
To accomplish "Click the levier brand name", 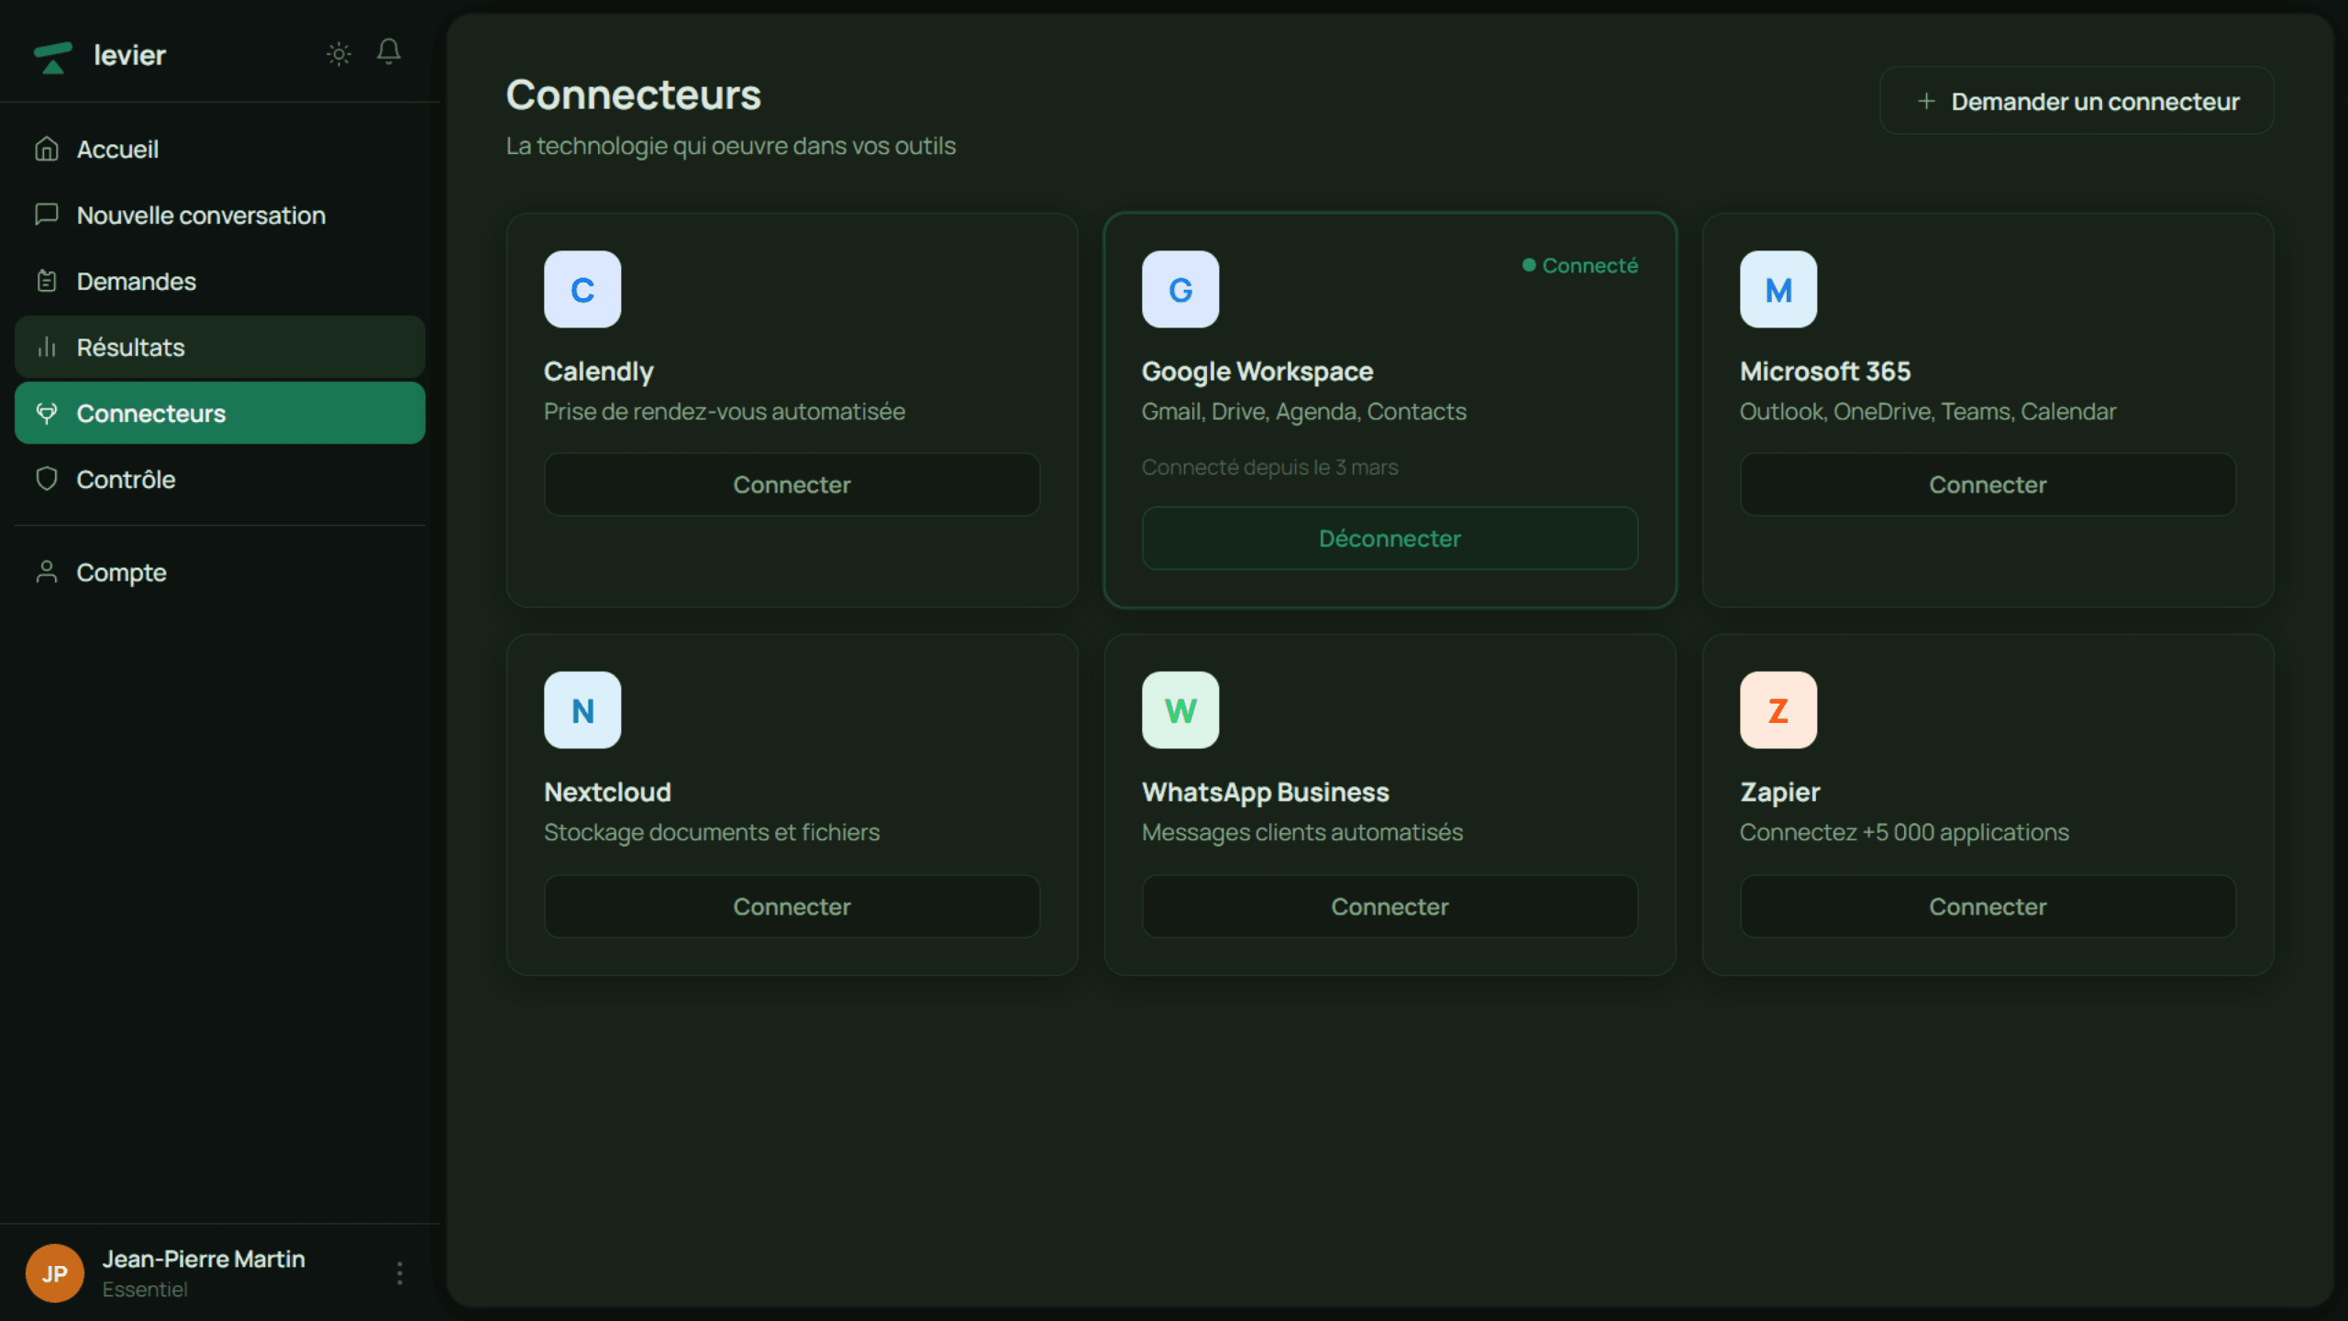I will pyautogui.click(x=130, y=55).
